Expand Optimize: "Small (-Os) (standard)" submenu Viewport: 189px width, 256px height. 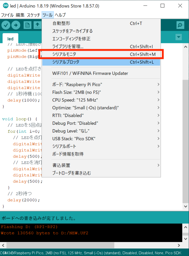pos(101,108)
